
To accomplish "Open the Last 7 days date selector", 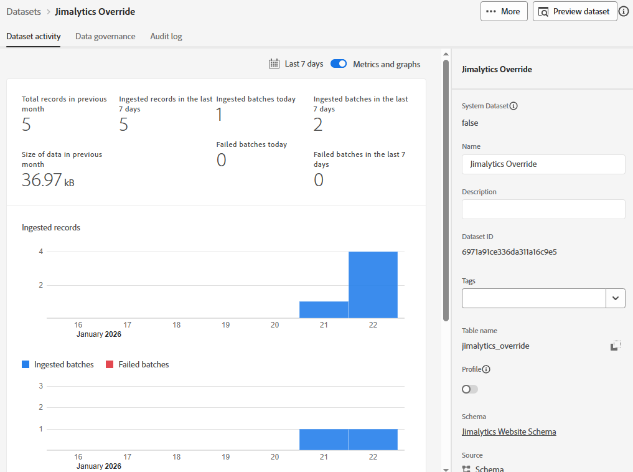I will [304, 64].
